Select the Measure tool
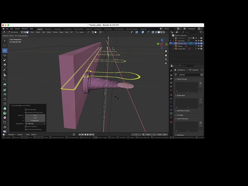This screenshot has height=186, width=248. [x=5, y=75]
